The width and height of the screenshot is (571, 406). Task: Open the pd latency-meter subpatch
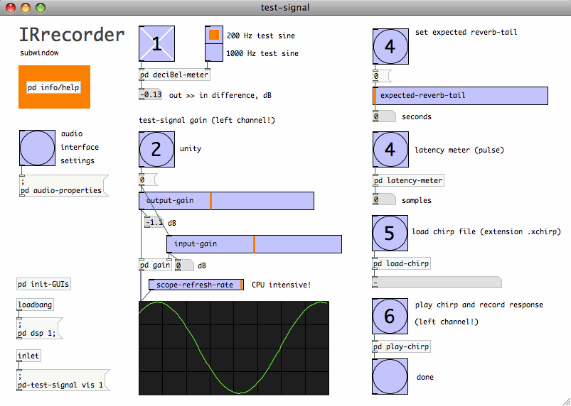point(408,181)
